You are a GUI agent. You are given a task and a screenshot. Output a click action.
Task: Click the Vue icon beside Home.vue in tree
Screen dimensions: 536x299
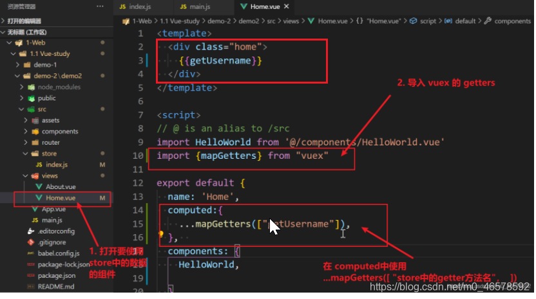[x=39, y=198]
